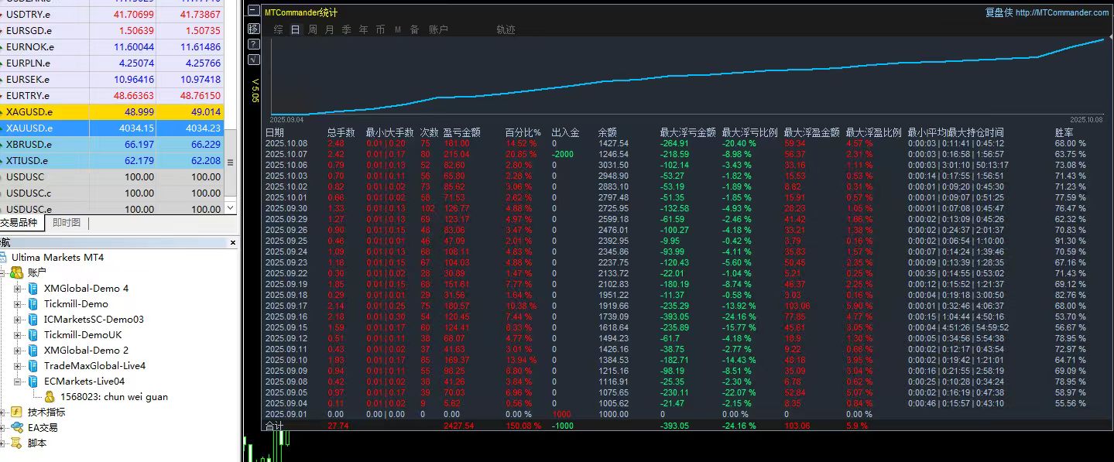Viewport: 1114px width, 462px height.
Task: Click the 账户 accounts folder icon in navigator
Action: [x=16, y=272]
